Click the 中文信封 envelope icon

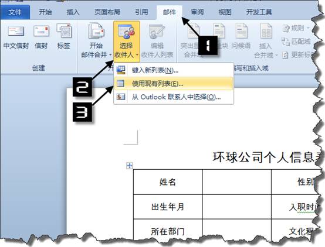16,31
